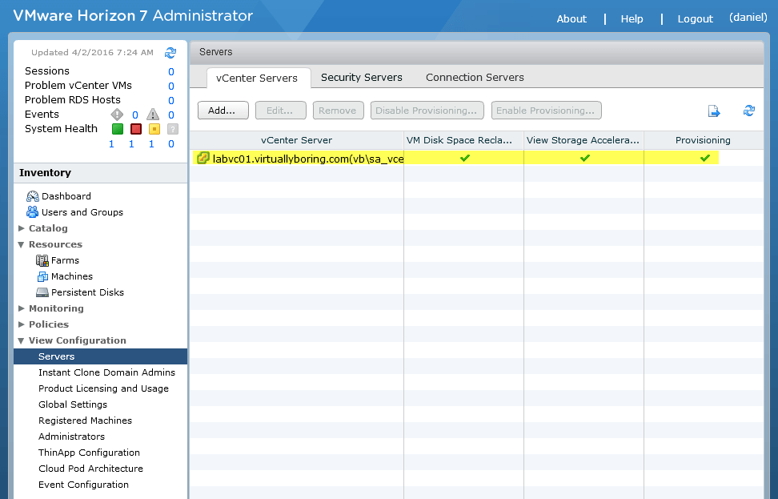Viewport: 778px width, 499px height.
Task: Switch to the vCenter Servers tab
Action: (x=257, y=78)
